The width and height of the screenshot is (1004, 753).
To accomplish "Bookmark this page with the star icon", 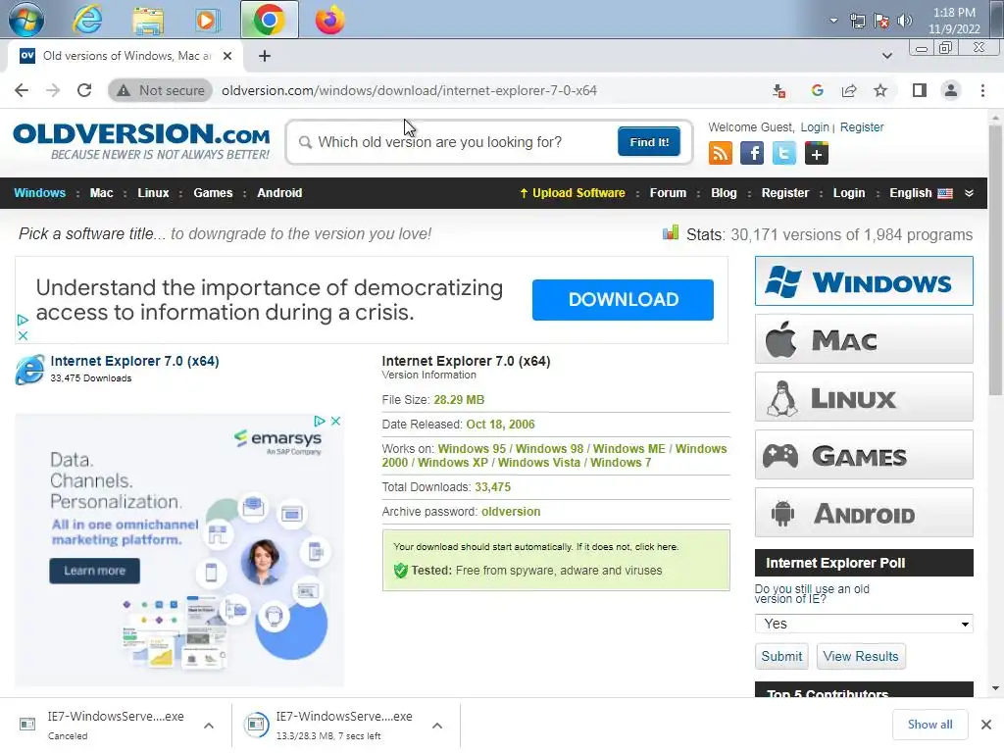I will 880,90.
